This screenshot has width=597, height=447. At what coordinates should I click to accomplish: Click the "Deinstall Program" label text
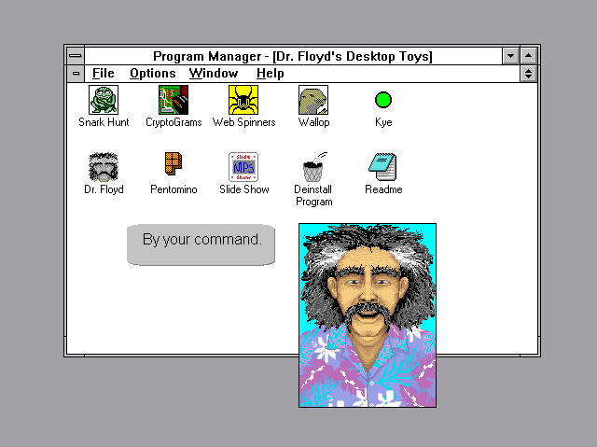(313, 195)
